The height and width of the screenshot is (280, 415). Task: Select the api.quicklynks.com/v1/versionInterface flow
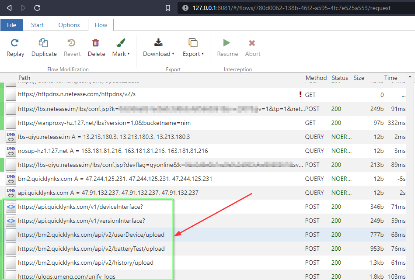tap(203, 221)
